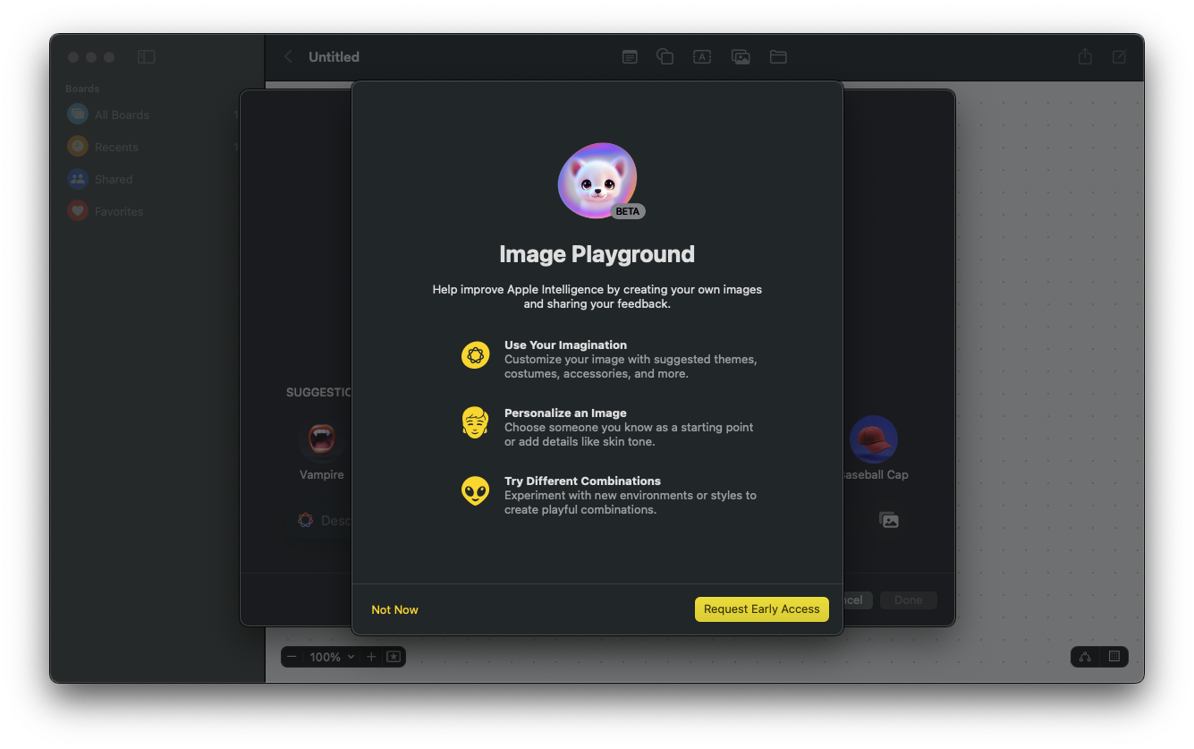This screenshot has height=749, width=1194.
Task: Click the Boards sidebar section header
Action: 82,89
